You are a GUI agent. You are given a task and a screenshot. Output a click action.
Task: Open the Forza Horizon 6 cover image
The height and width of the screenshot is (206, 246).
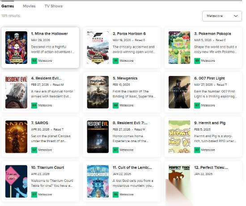click(98, 47)
